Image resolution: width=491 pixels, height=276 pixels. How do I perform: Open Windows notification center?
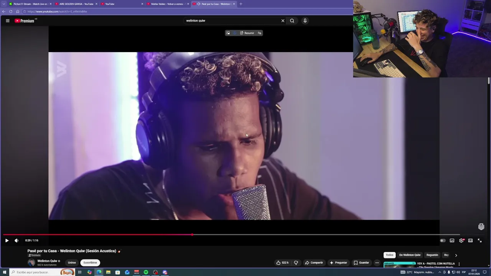point(485,272)
